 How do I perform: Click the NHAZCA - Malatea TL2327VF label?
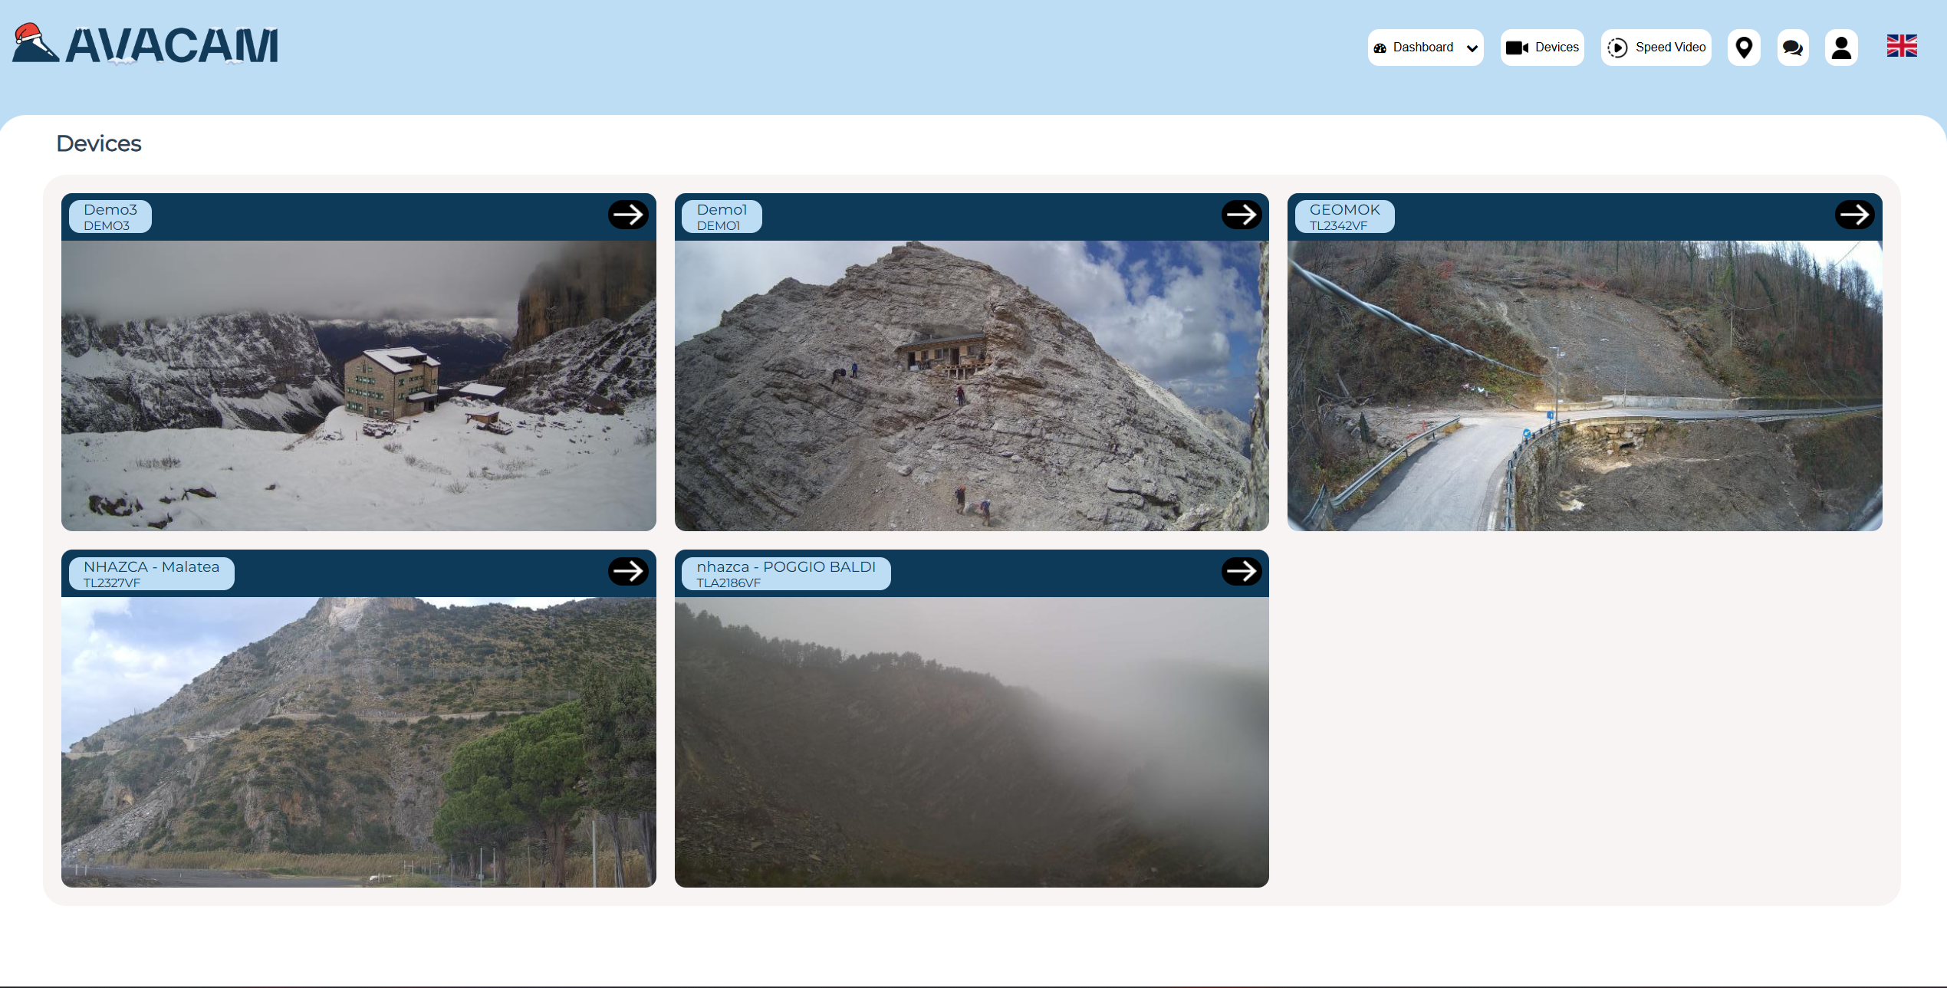(151, 573)
